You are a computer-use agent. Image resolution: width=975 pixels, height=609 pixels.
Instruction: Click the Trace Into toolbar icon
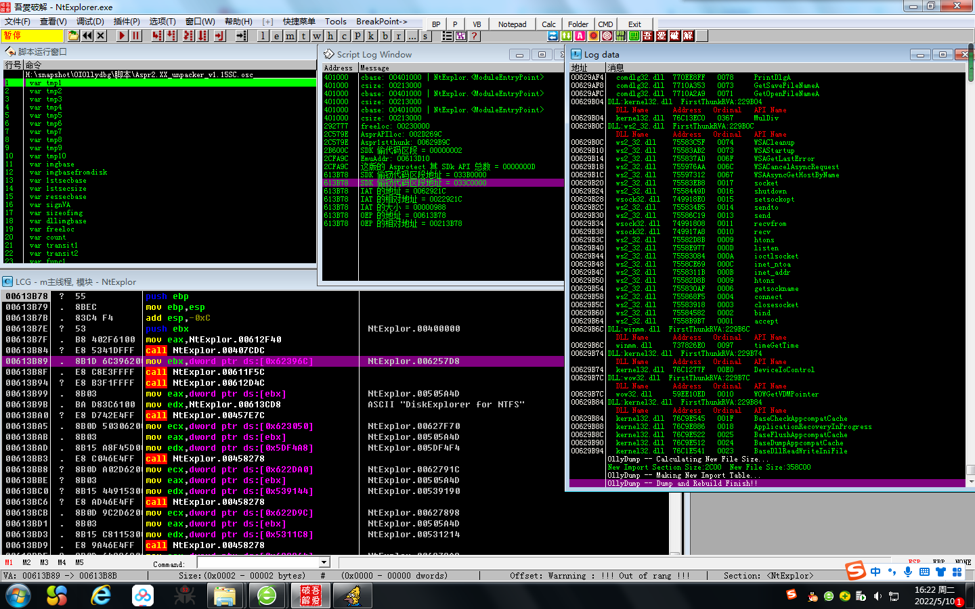[188, 36]
